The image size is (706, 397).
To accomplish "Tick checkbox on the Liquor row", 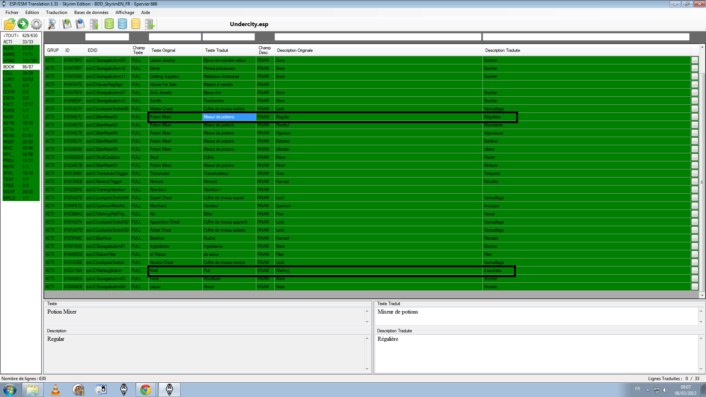I will 695,287.
